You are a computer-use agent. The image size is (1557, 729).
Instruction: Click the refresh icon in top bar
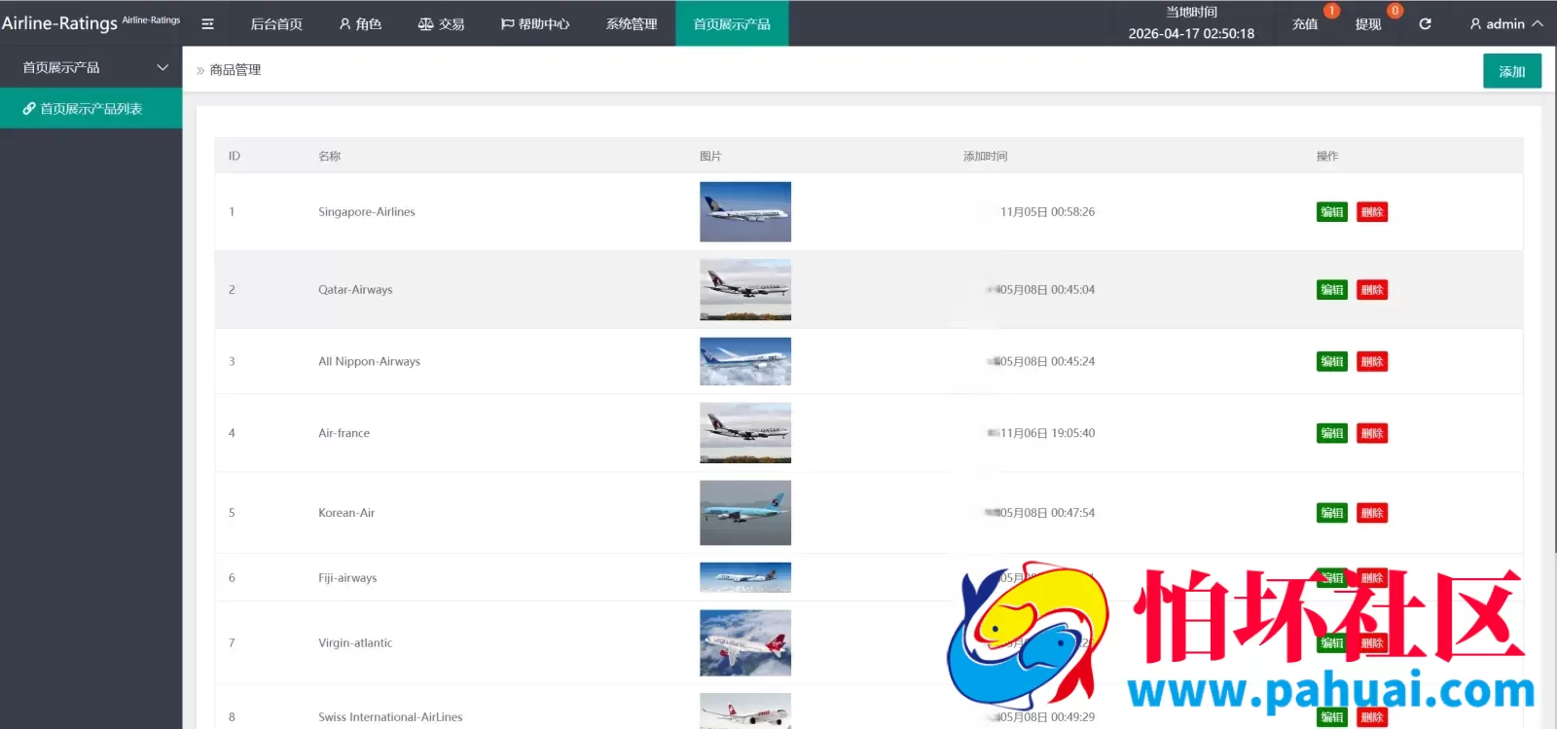(1425, 24)
